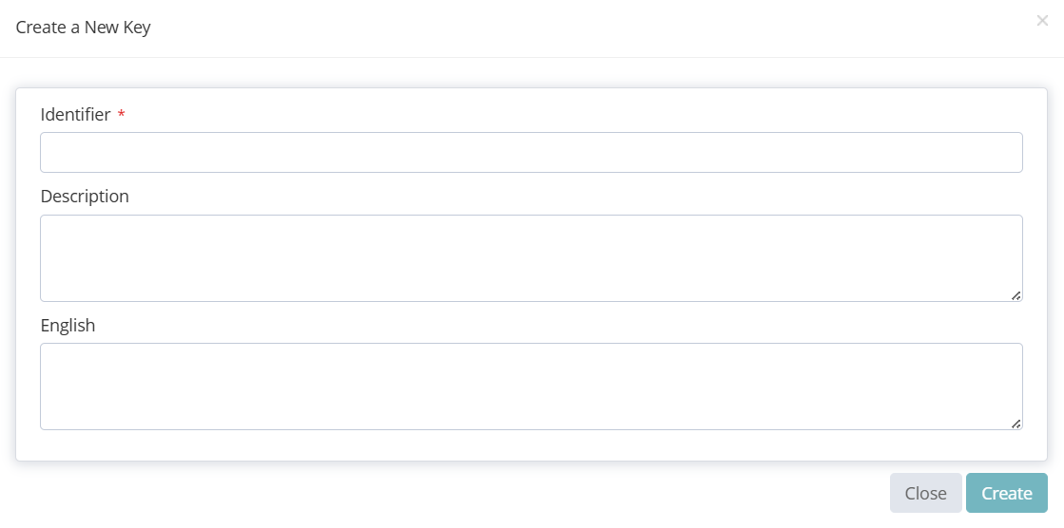The image size is (1064, 528).
Task: Click inside the Description text area
Action: pos(531,257)
